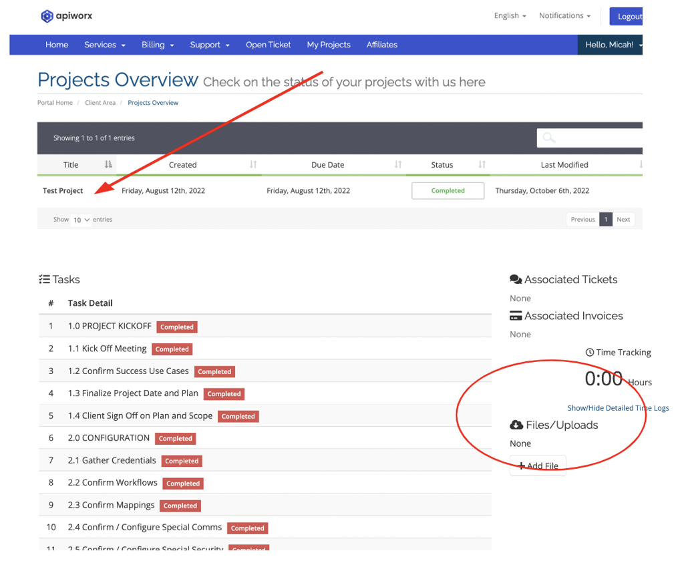Click task 2.4 Confirm / Configure Special Comms

click(145, 527)
